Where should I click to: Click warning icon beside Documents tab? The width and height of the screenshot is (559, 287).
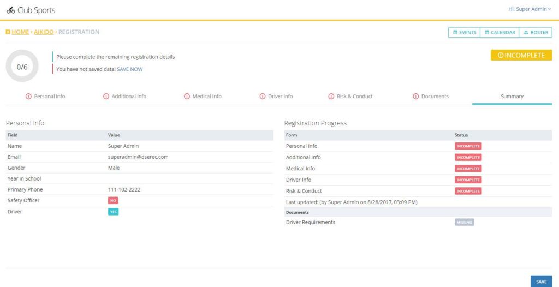coord(415,96)
